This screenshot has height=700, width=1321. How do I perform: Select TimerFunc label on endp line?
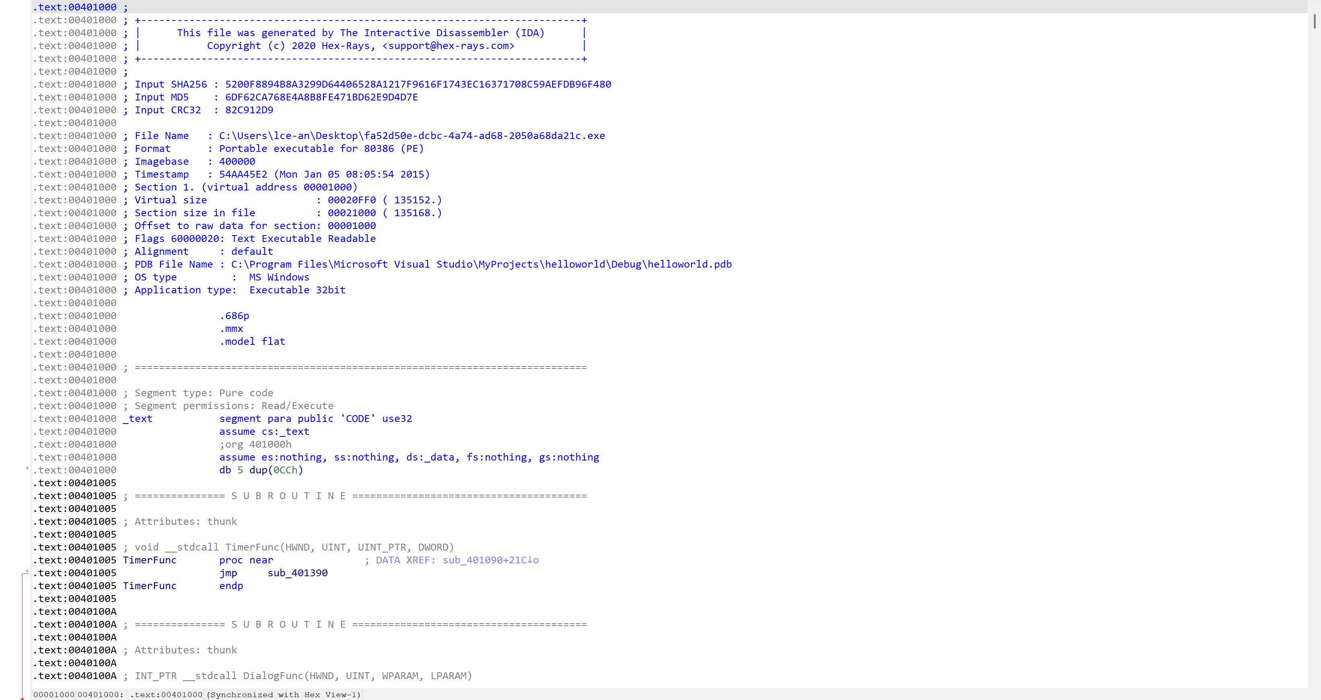pyautogui.click(x=149, y=586)
